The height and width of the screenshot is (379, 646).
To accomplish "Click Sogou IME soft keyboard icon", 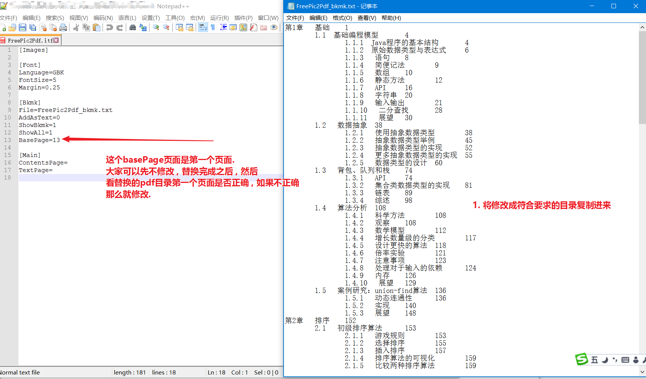I will [x=625, y=360].
